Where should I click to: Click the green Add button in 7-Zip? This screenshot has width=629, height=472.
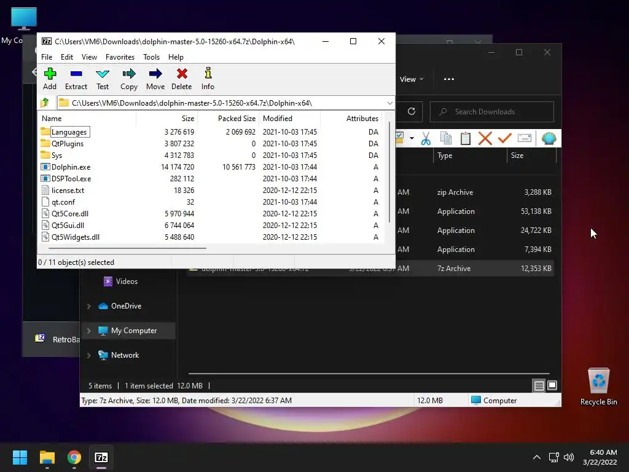pos(50,79)
